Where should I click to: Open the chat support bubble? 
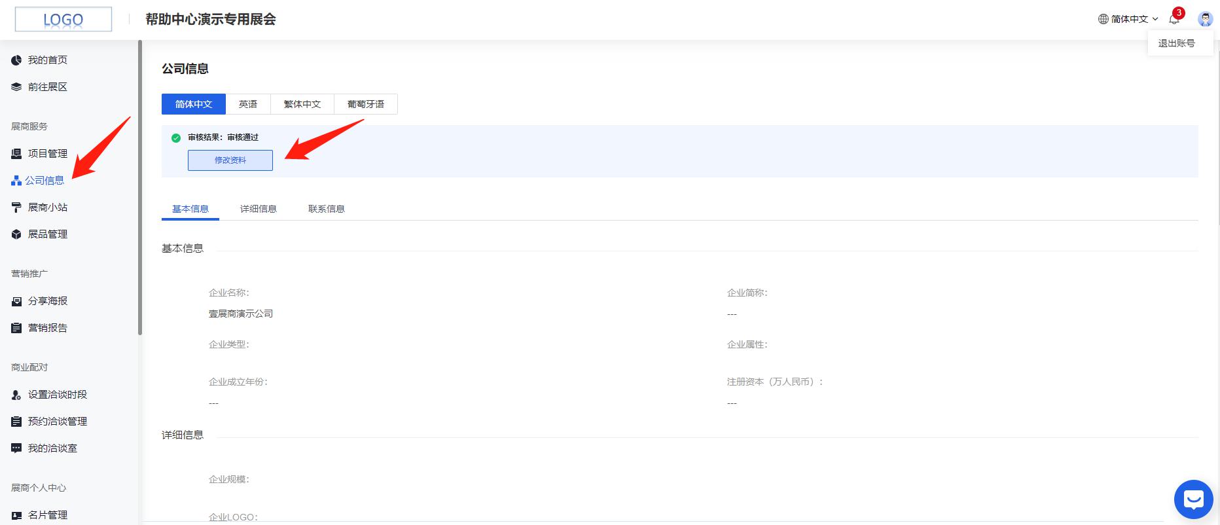click(1193, 499)
